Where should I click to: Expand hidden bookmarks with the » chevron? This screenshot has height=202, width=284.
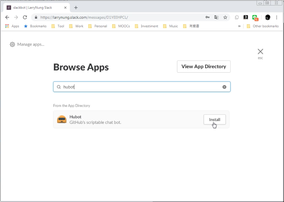[239, 26]
